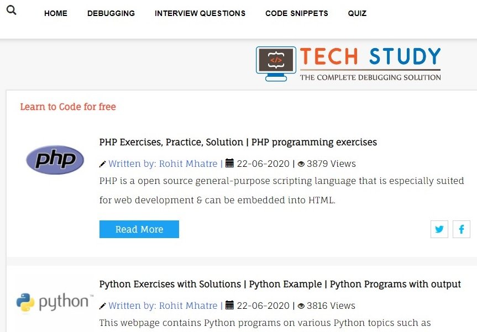The height and width of the screenshot is (332, 477).
Task: Navigate to Code Snippets
Action: tap(297, 13)
